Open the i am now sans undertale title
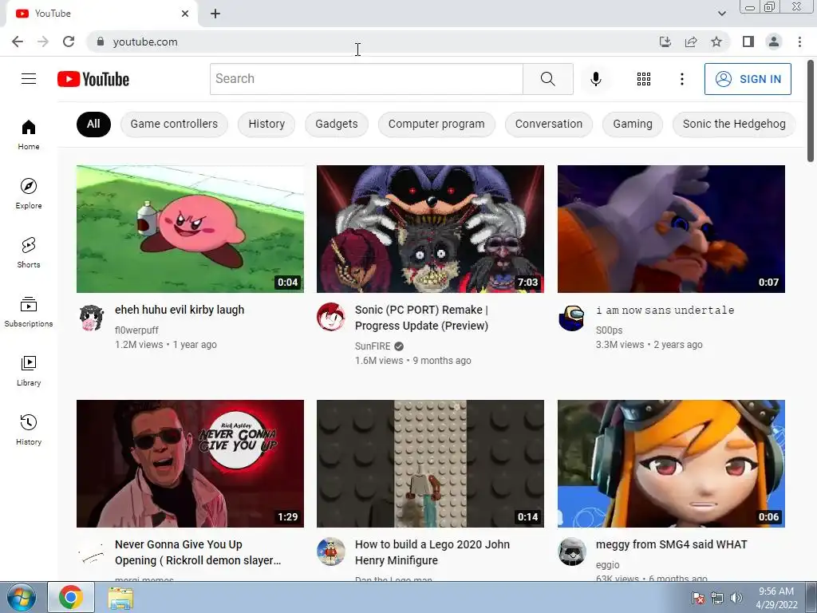 point(665,310)
